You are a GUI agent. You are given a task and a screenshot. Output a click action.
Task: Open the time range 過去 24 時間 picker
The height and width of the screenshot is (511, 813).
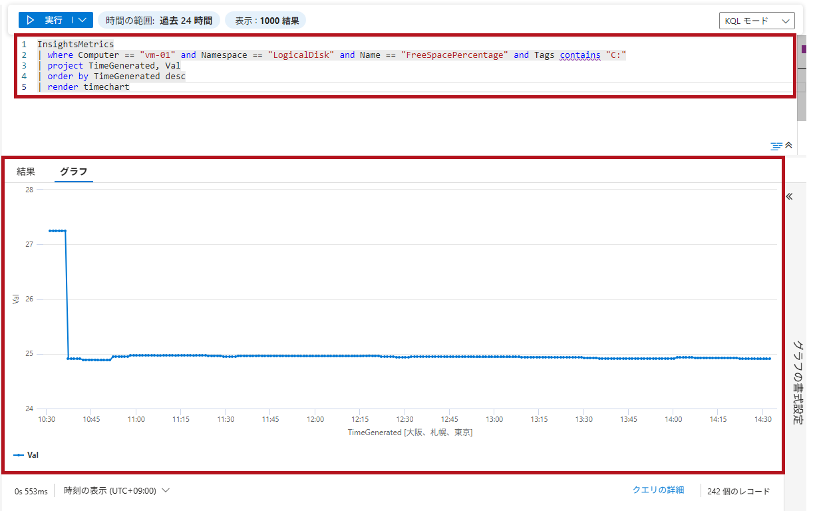(159, 21)
